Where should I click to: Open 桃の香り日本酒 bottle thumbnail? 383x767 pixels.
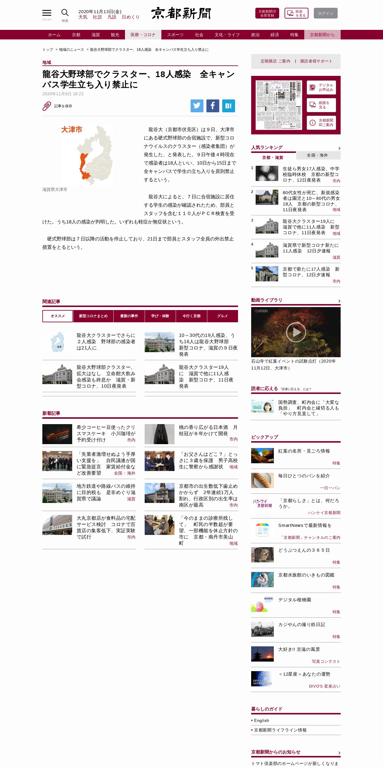(x=160, y=434)
